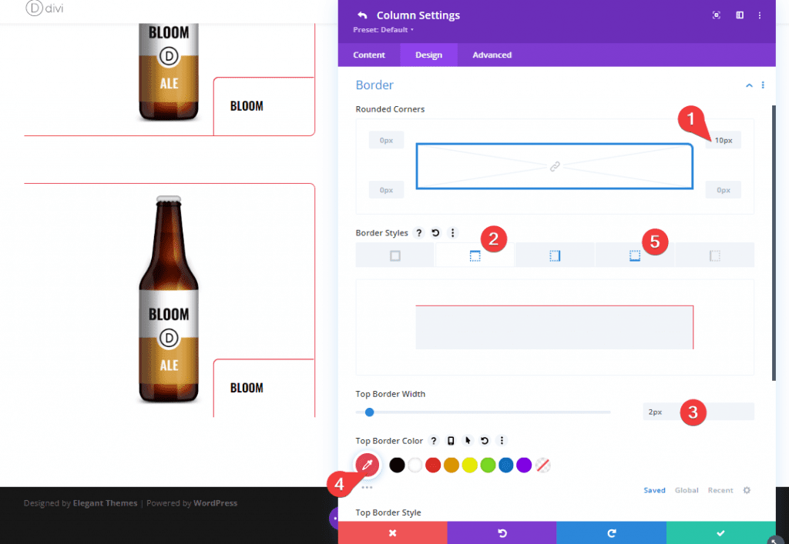The width and height of the screenshot is (789, 544).
Task: Switch to the Advanced tab
Action: [492, 55]
